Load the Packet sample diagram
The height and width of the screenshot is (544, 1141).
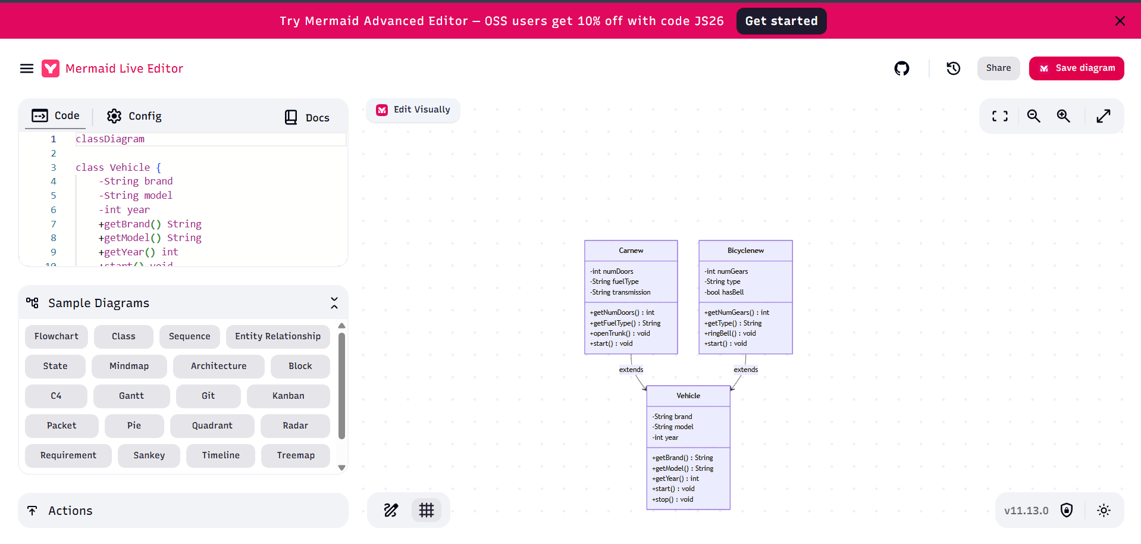[x=62, y=426]
